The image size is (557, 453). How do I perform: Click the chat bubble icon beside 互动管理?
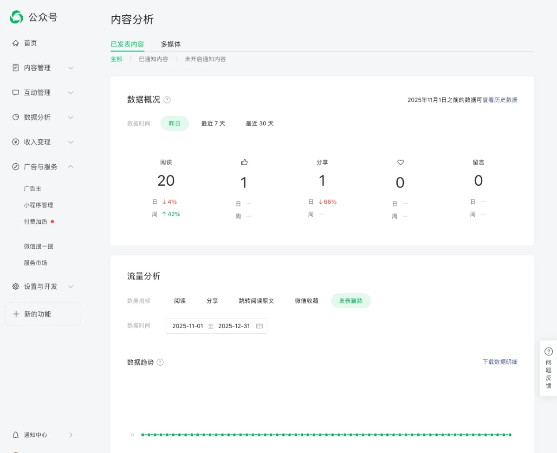[x=16, y=92]
